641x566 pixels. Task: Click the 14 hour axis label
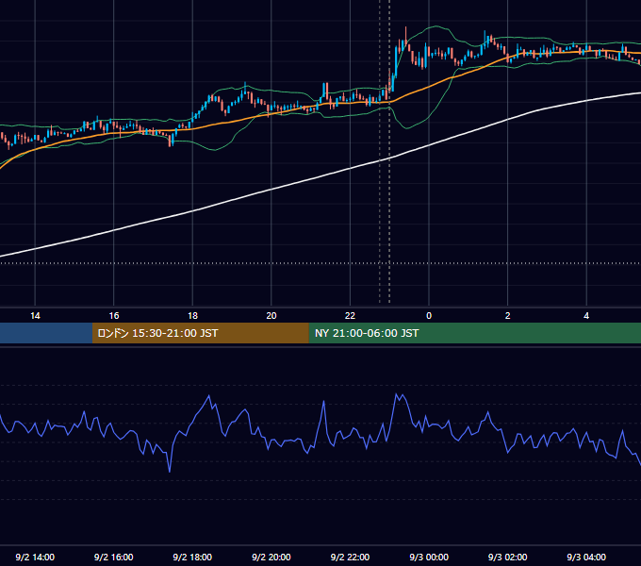pyautogui.click(x=35, y=316)
